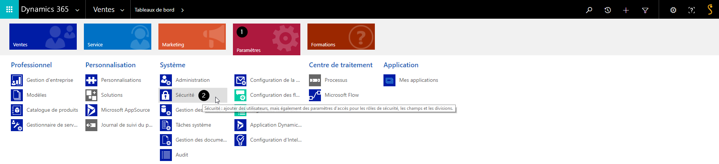Open the Sécurité link

(x=185, y=95)
